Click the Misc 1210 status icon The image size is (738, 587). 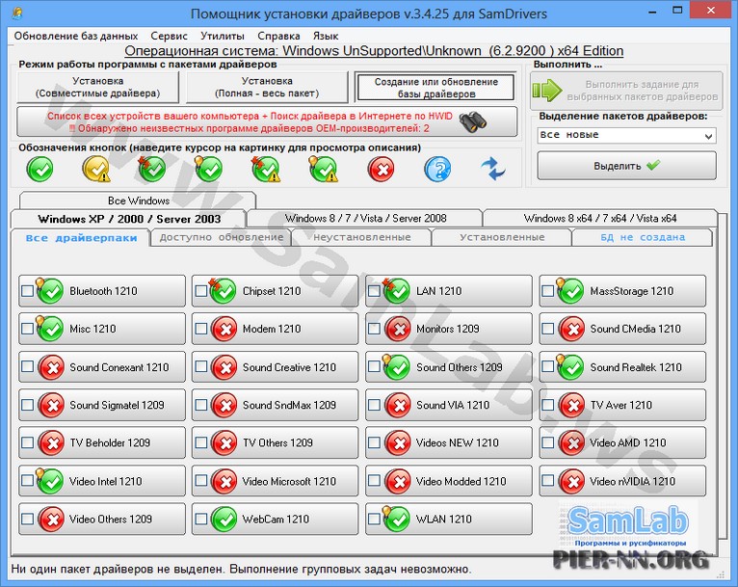[49, 329]
